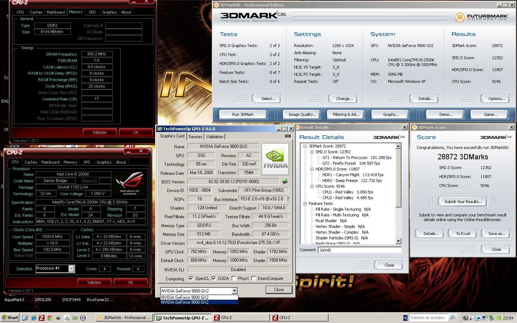Click the user/tools quick launch icon
Screen dimensions: 517x323
coord(66,318)
